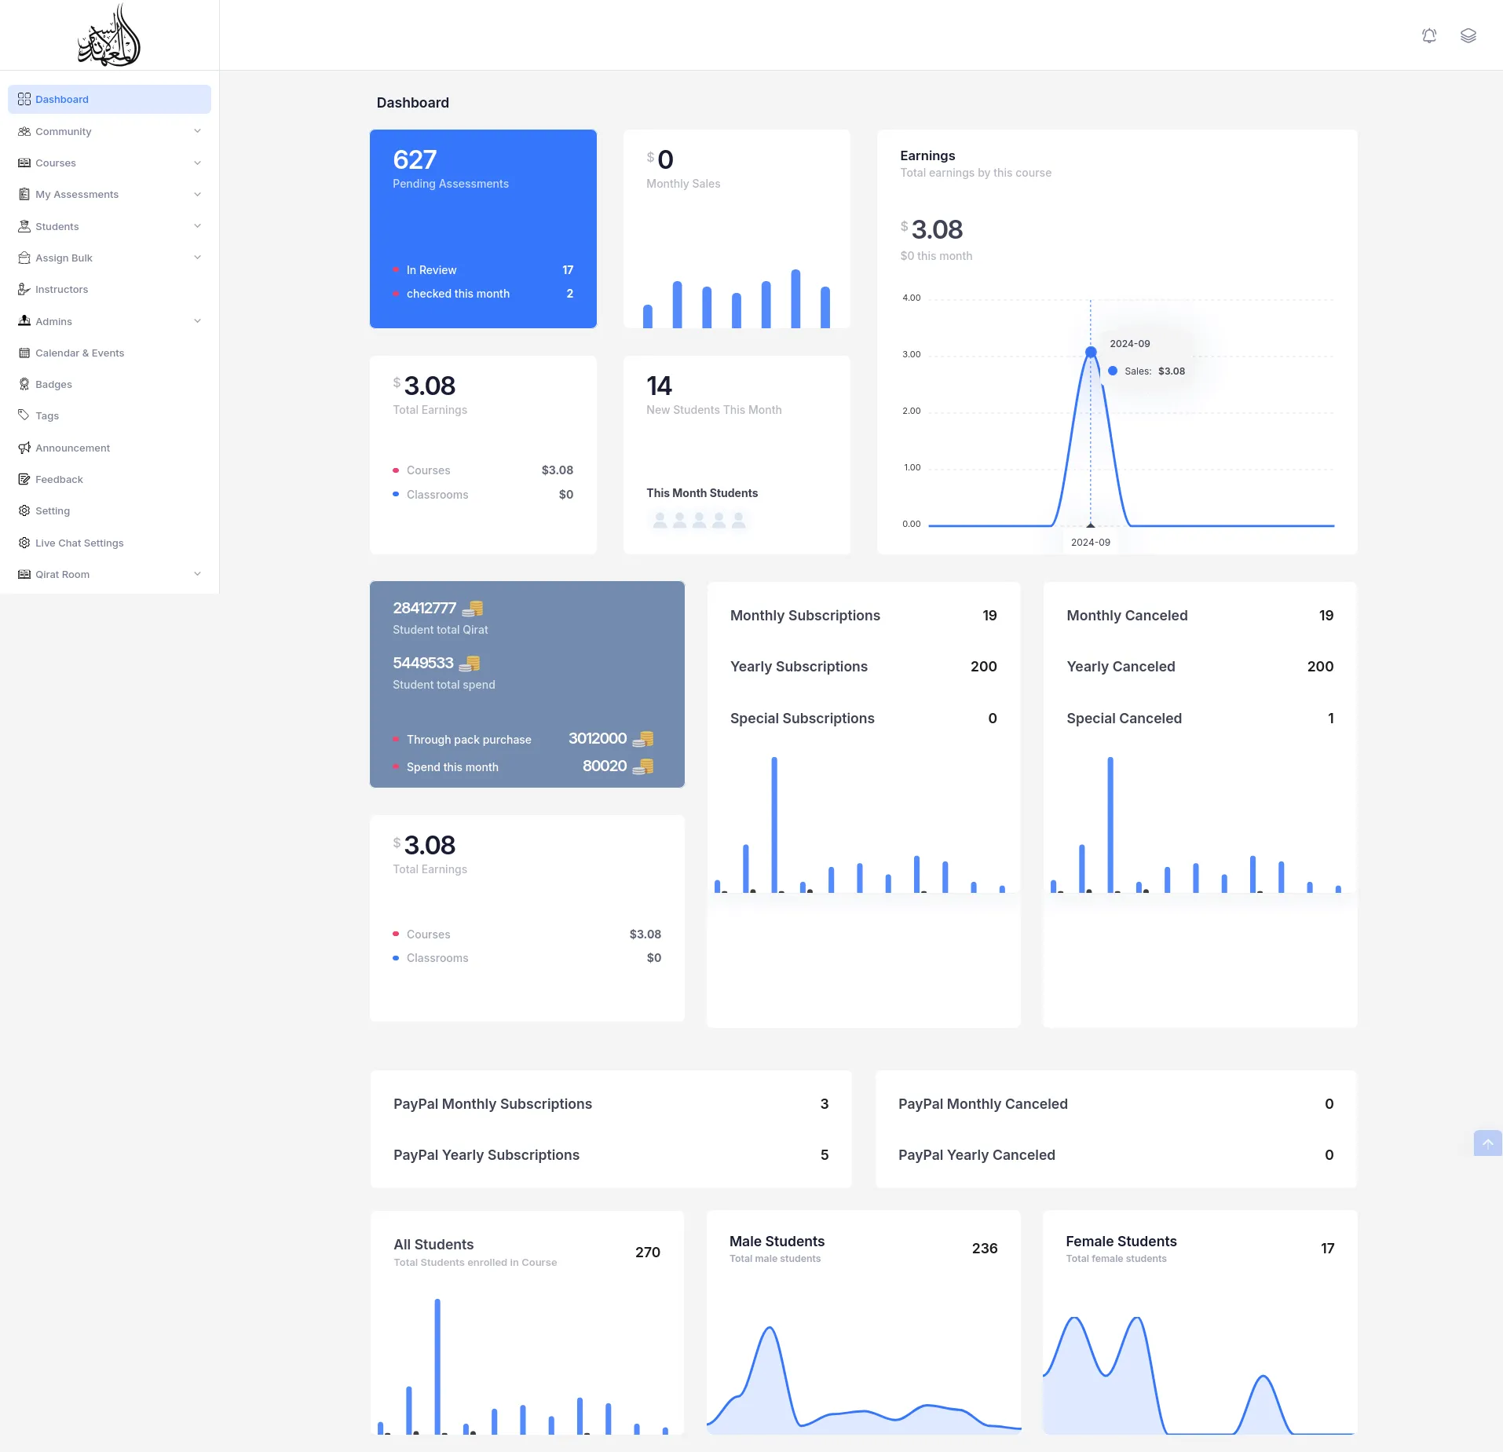Open the Feedback menu item
This screenshot has height=1452, width=1503.
(59, 479)
